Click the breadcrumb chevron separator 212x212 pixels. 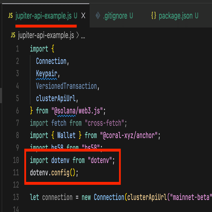point(78,35)
